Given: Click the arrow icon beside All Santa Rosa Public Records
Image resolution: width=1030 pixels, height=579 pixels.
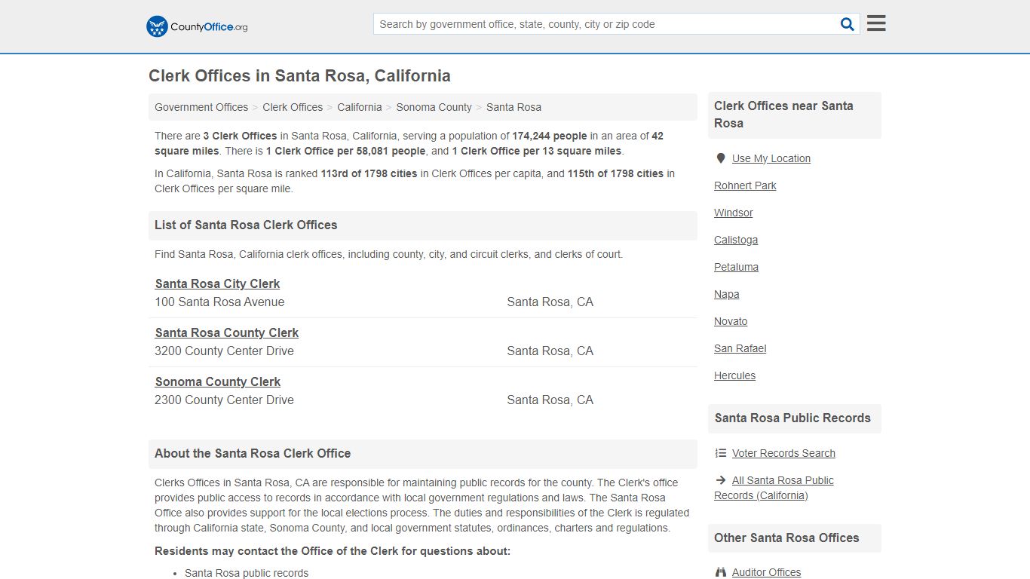Looking at the screenshot, I should tap(721, 480).
